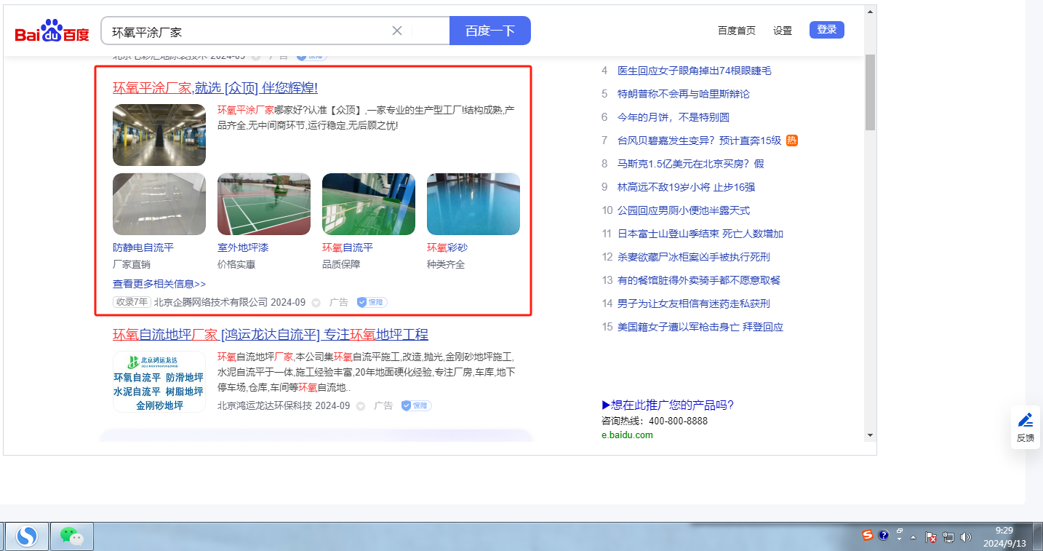Open the 设置 menu
This screenshot has height=551, width=1043.
click(x=783, y=31)
